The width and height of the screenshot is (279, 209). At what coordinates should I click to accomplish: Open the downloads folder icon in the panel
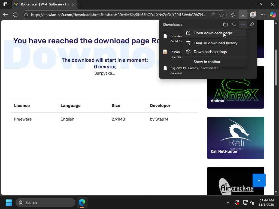[225, 24]
